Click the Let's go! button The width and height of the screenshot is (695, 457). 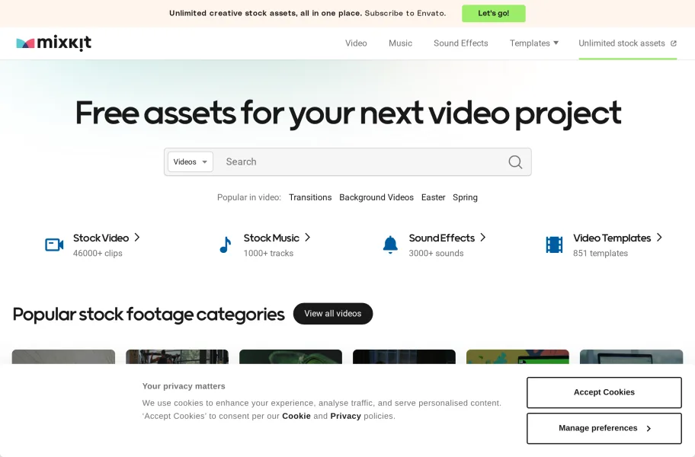pyautogui.click(x=493, y=13)
